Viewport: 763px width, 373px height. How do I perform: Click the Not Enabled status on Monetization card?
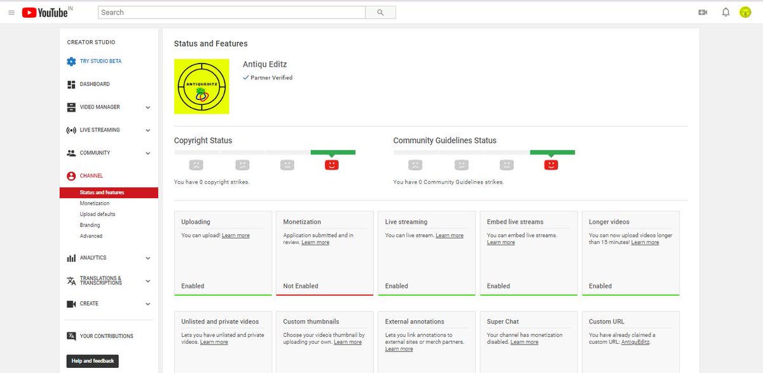click(301, 286)
